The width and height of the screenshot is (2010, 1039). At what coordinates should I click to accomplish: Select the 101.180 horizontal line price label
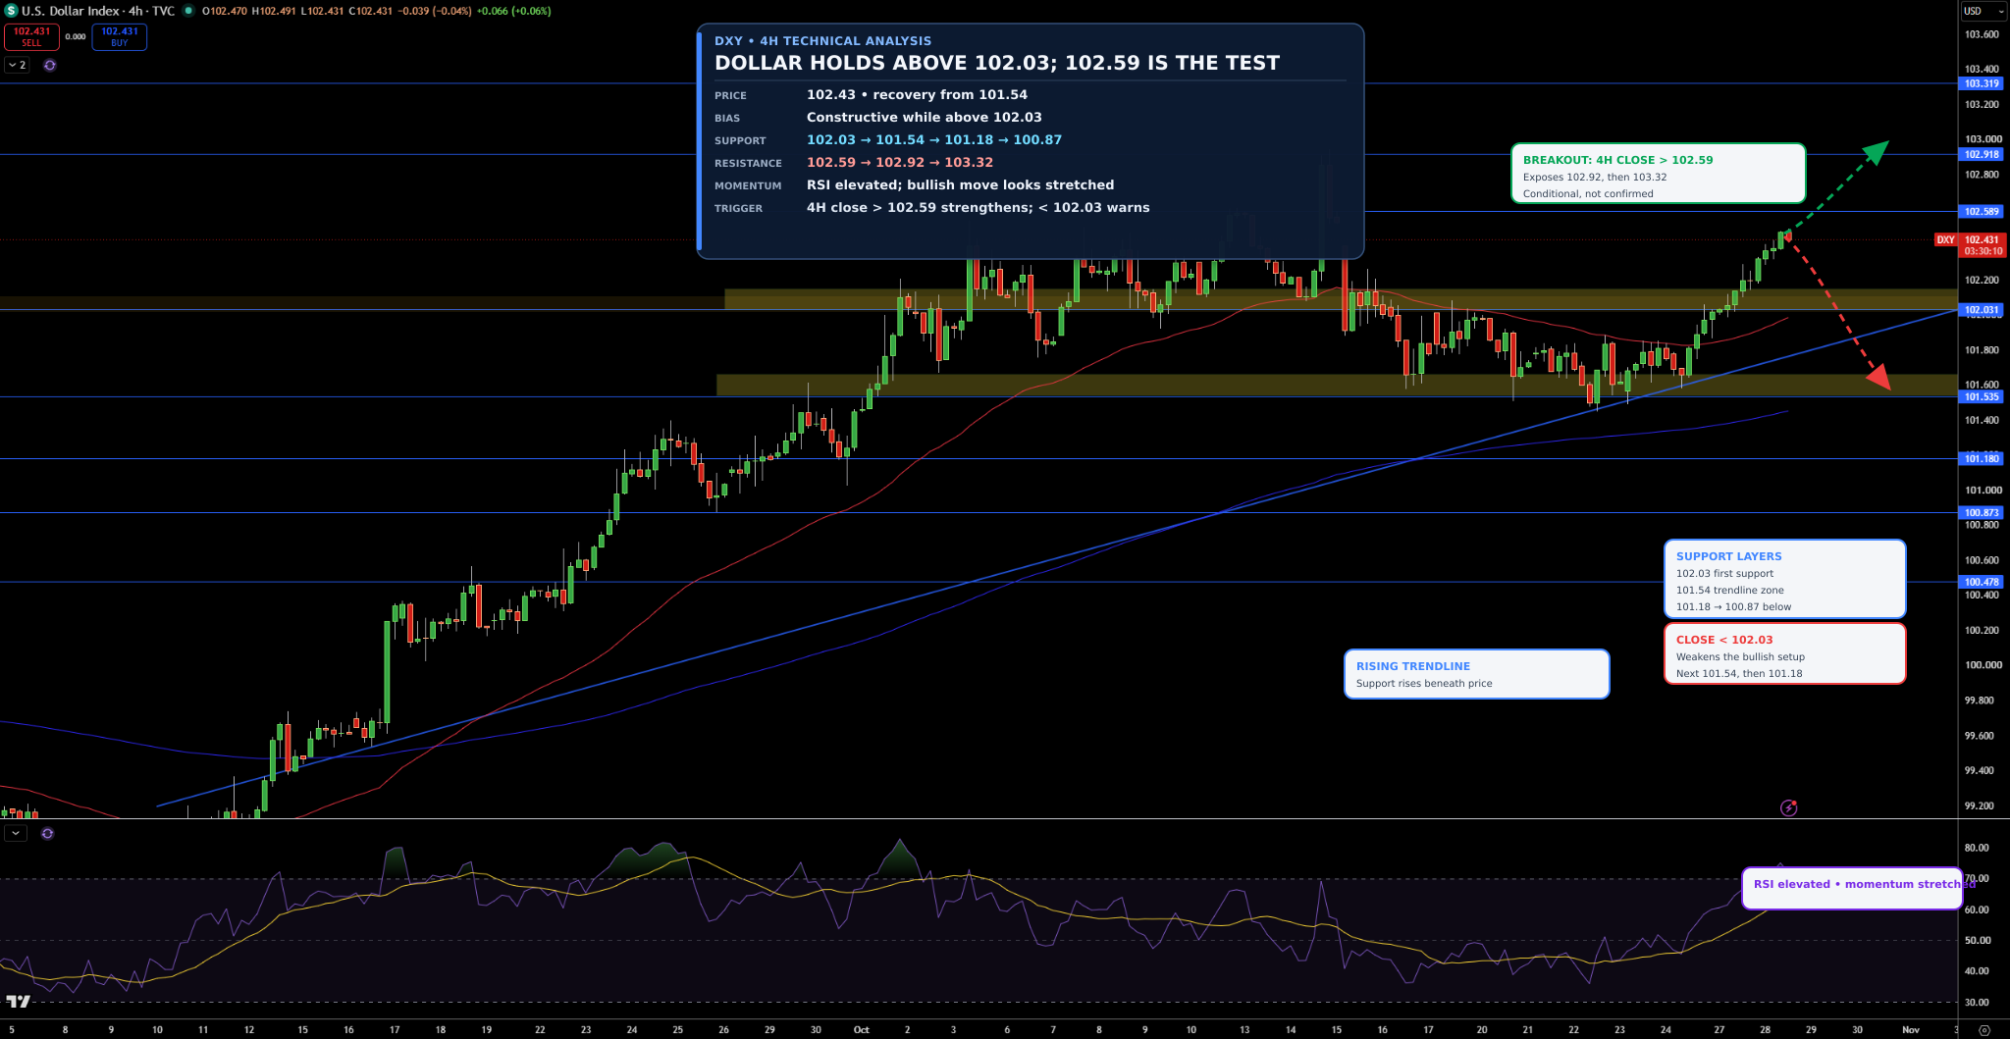(1982, 458)
